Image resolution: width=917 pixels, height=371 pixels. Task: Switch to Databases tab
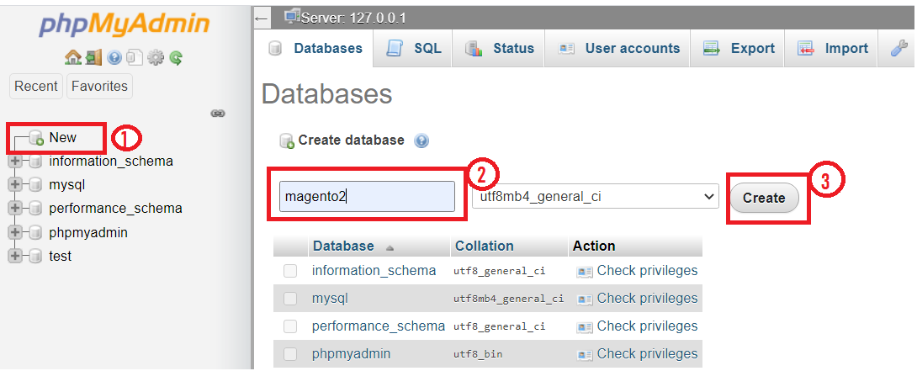(315, 49)
